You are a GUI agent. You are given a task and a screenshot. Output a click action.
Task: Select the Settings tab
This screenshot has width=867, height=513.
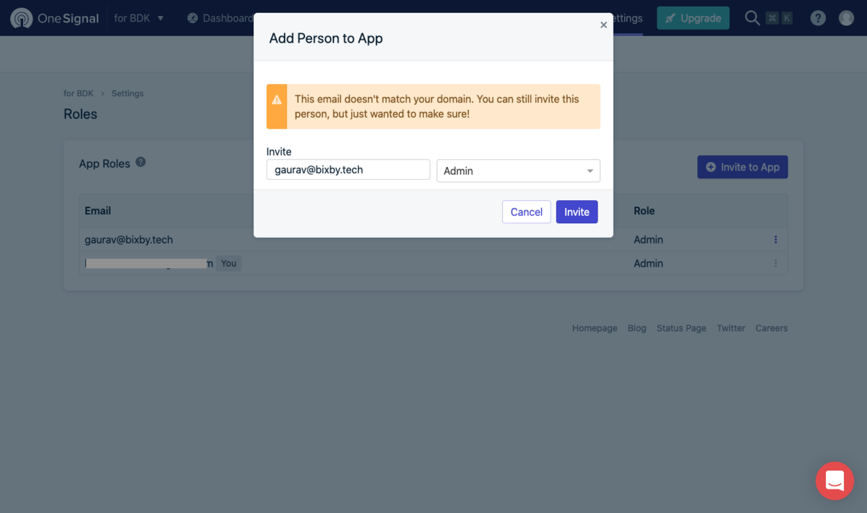tap(626, 18)
